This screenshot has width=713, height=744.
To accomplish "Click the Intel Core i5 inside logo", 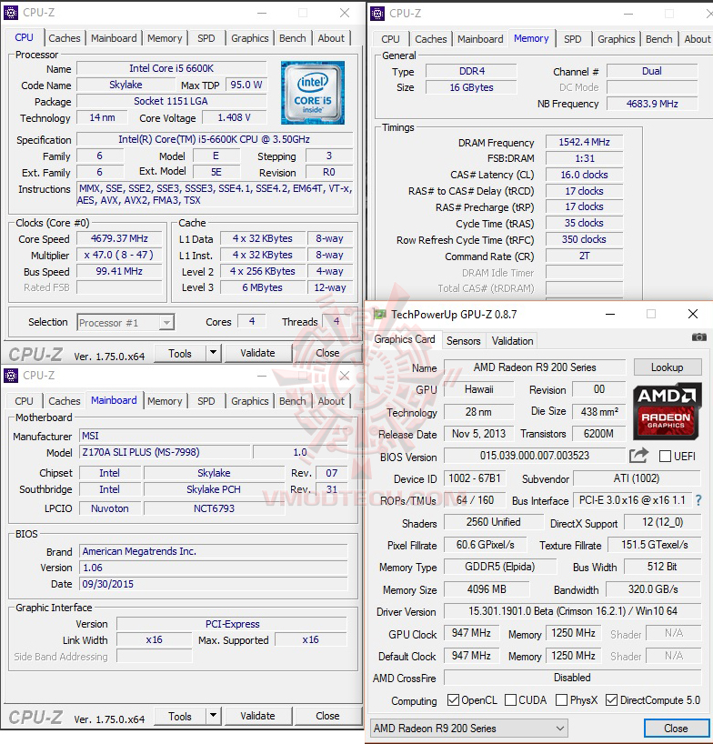I will point(313,93).
